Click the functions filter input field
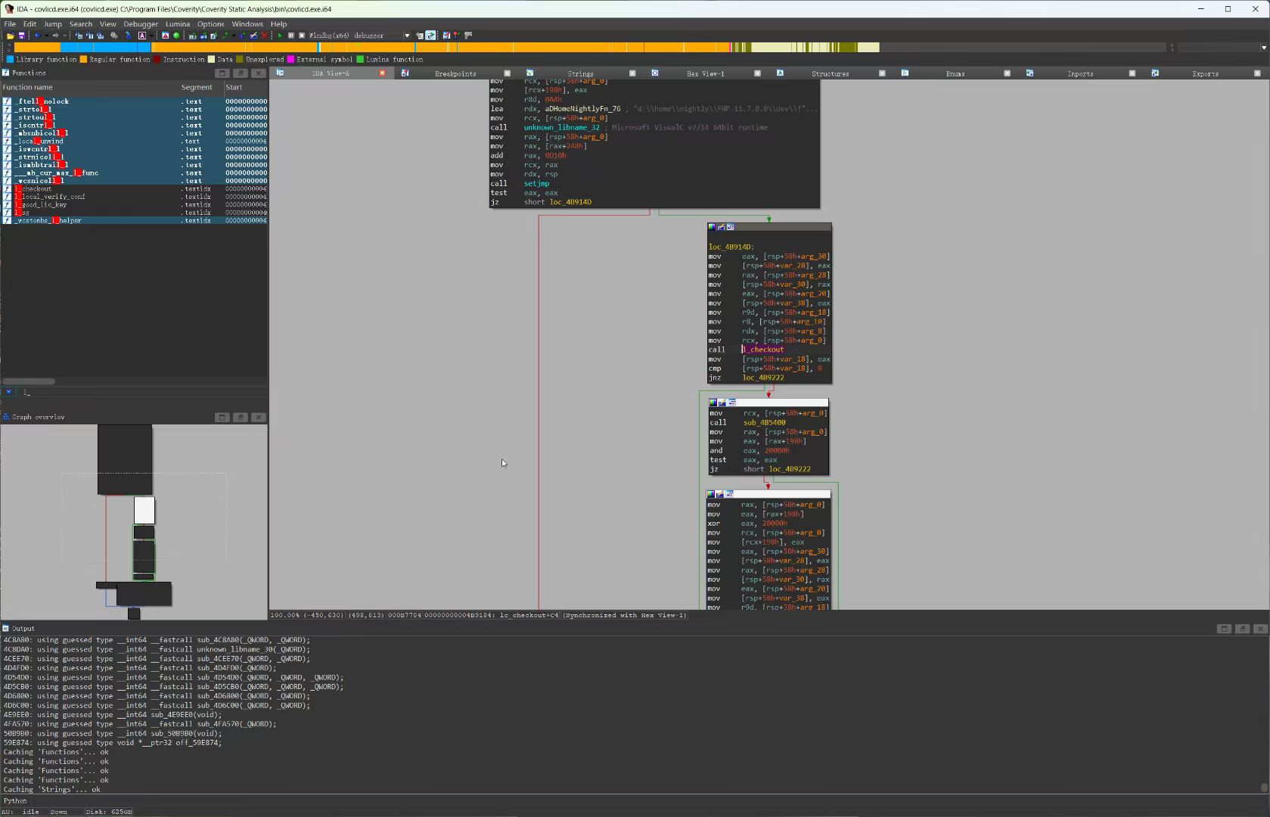Image resolution: width=1270 pixels, height=817 pixels. (142, 393)
